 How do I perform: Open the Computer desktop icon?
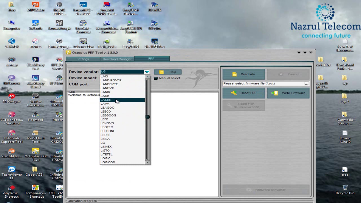point(12,25)
